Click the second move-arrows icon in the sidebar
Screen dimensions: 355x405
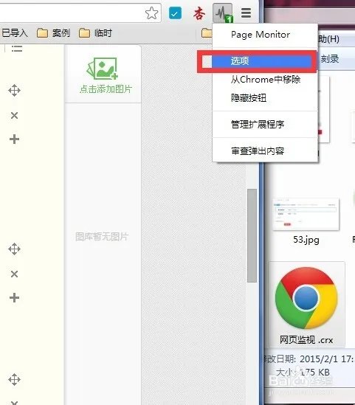coord(14,249)
